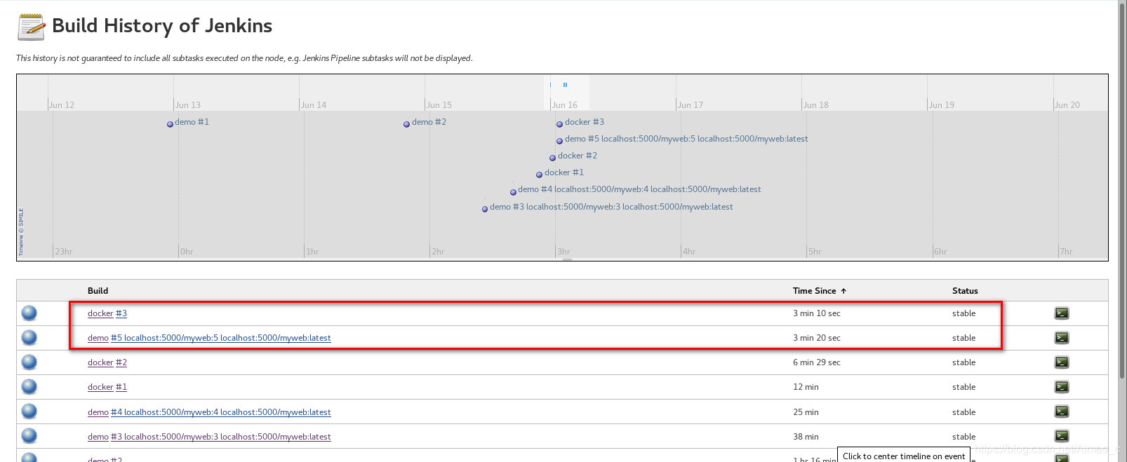Click the blue status ball for docker #1
1127x462 pixels.
click(x=29, y=386)
